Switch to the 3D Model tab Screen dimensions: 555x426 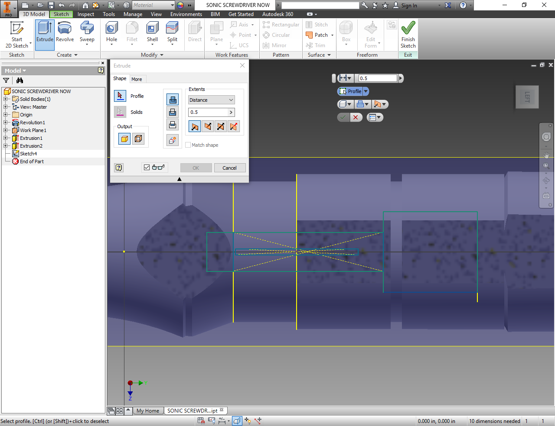[34, 14]
